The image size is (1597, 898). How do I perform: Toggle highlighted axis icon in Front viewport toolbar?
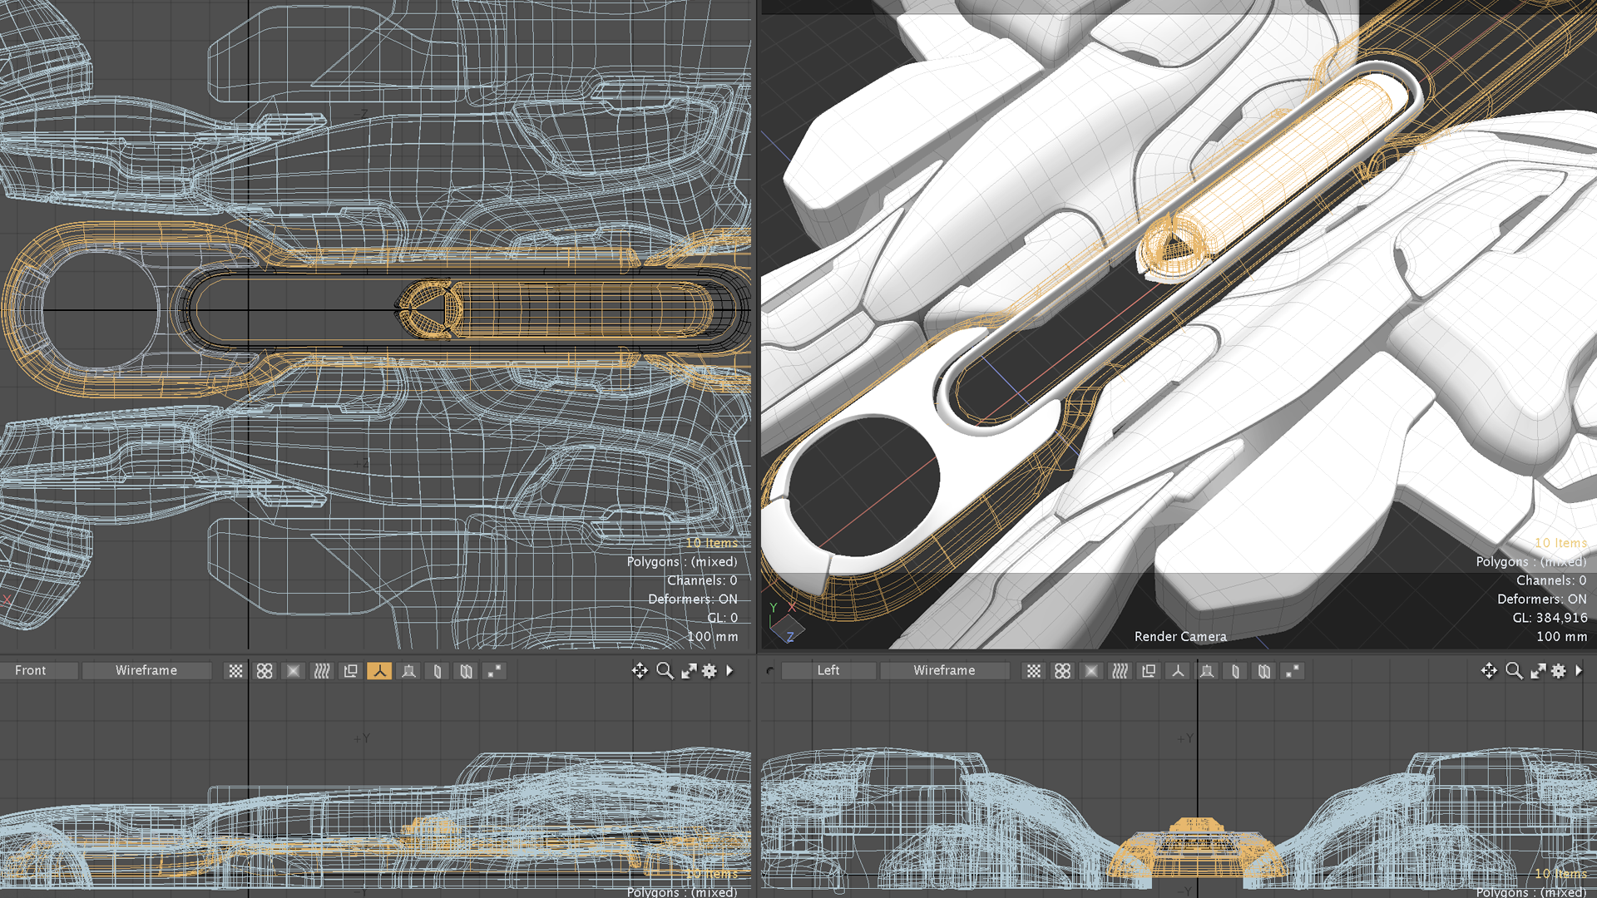(379, 671)
